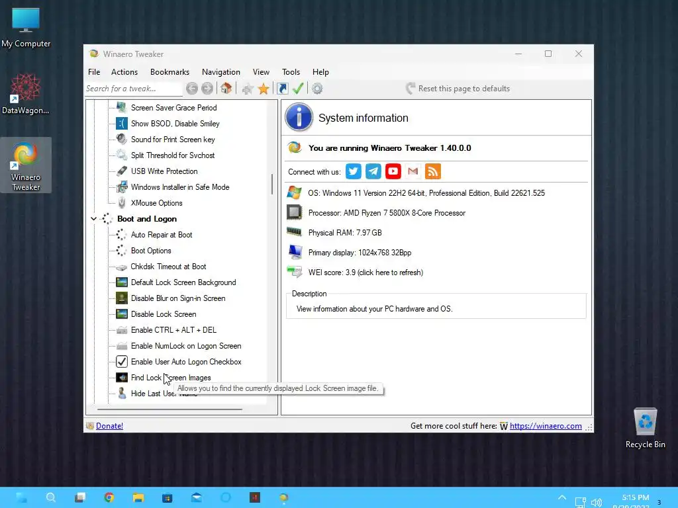Show hidden tray icons with chevron
The image size is (678, 508).
(561, 497)
